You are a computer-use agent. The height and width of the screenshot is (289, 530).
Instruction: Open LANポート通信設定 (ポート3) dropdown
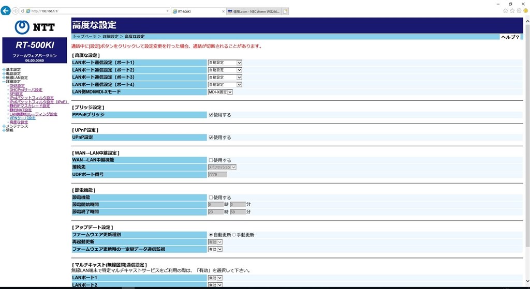tap(225, 78)
